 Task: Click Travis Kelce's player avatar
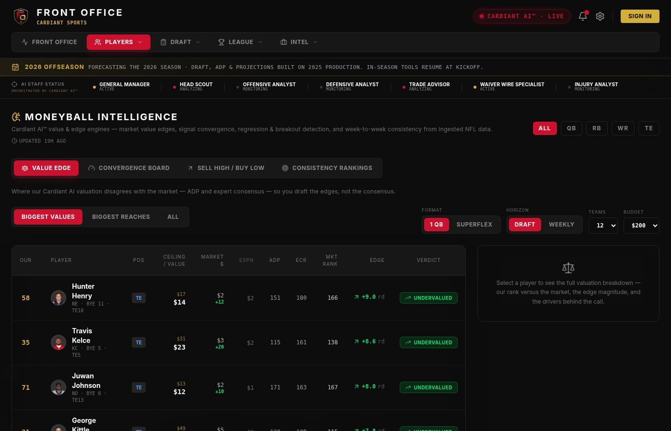(x=58, y=342)
